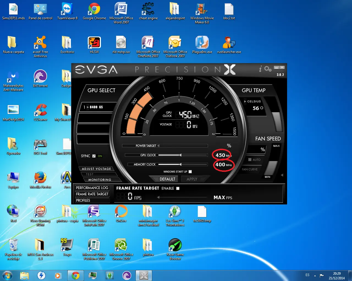352x281 pixels.
Task: Select the Microsoft Office Outlook 2007 icon
Action: tap(175, 47)
